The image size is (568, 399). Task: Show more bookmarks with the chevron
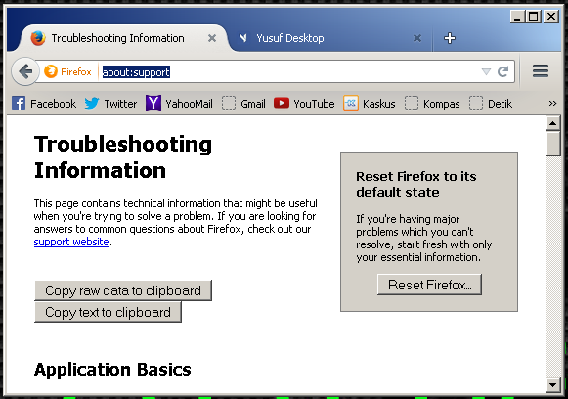coord(552,104)
